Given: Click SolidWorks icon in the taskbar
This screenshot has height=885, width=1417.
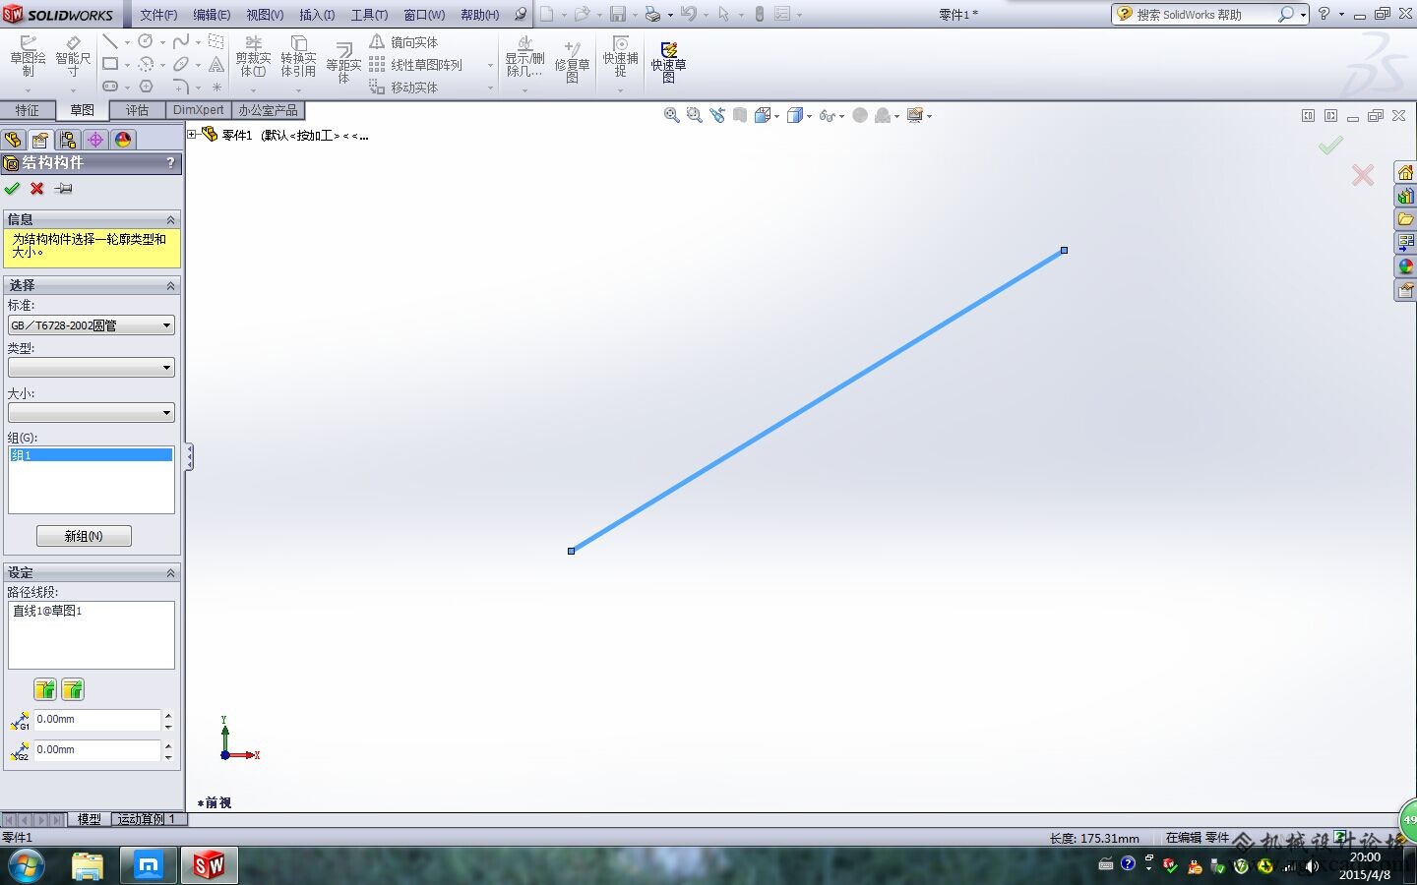Looking at the screenshot, I should pos(209,865).
